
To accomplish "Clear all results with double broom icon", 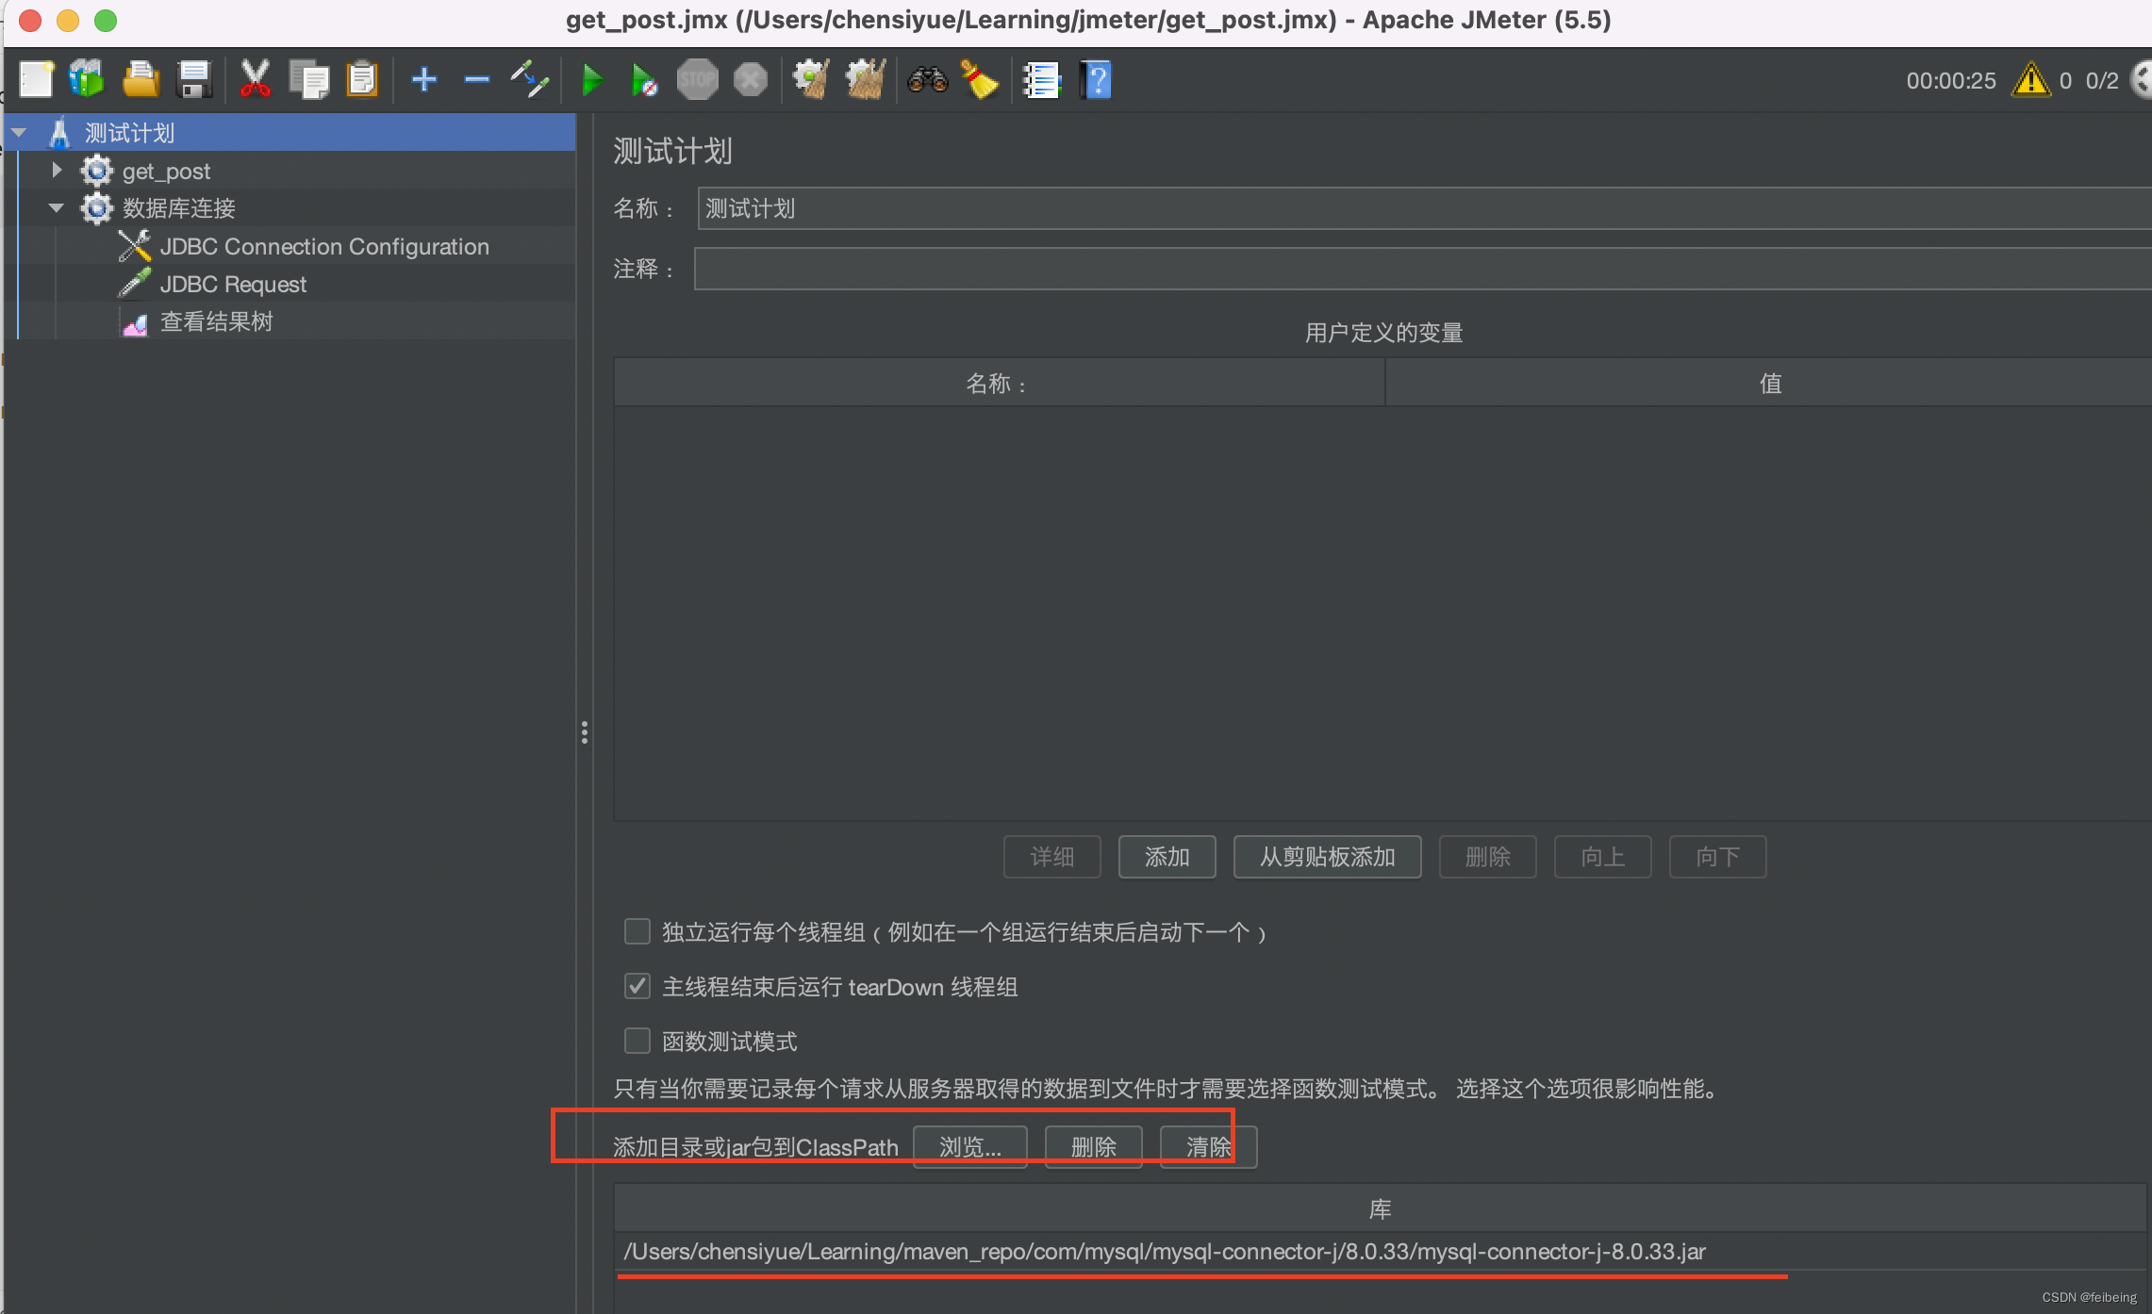I will pyautogui.click(x=866, y=80).
